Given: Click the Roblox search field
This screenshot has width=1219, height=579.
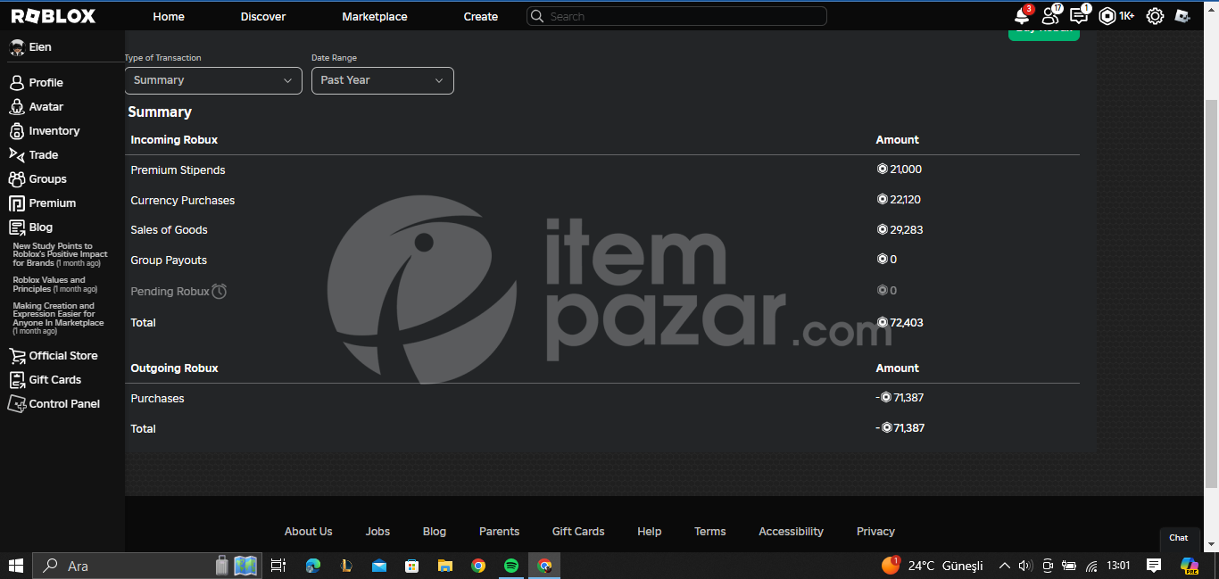Looking at the screenshot, I should point(676,16).
